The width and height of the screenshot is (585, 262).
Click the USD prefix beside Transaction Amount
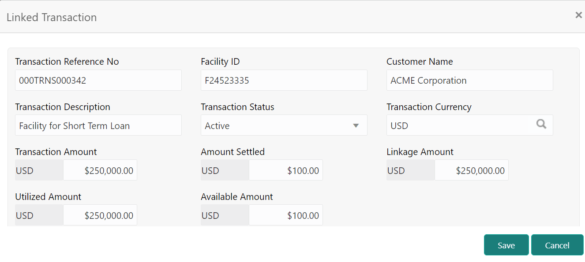pyautogui.click(x=39, y=170)
